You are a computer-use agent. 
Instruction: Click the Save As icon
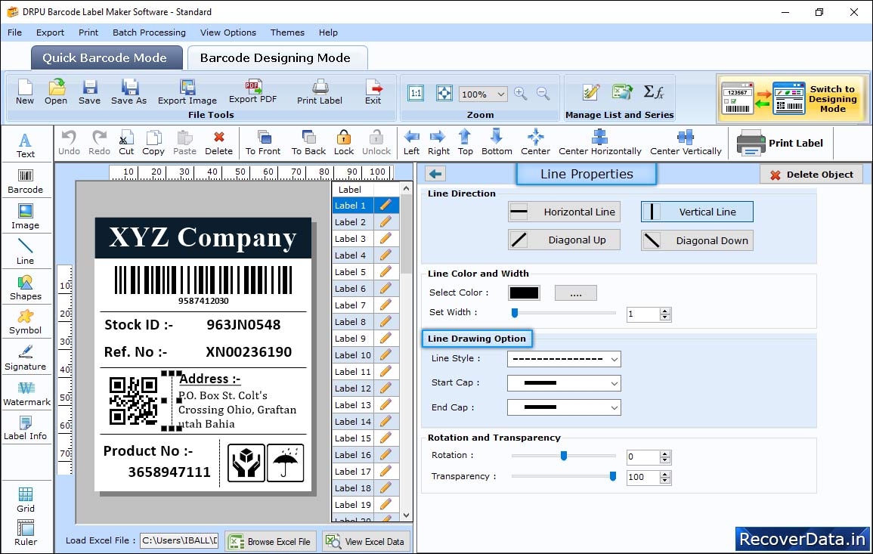pos(128,91)
